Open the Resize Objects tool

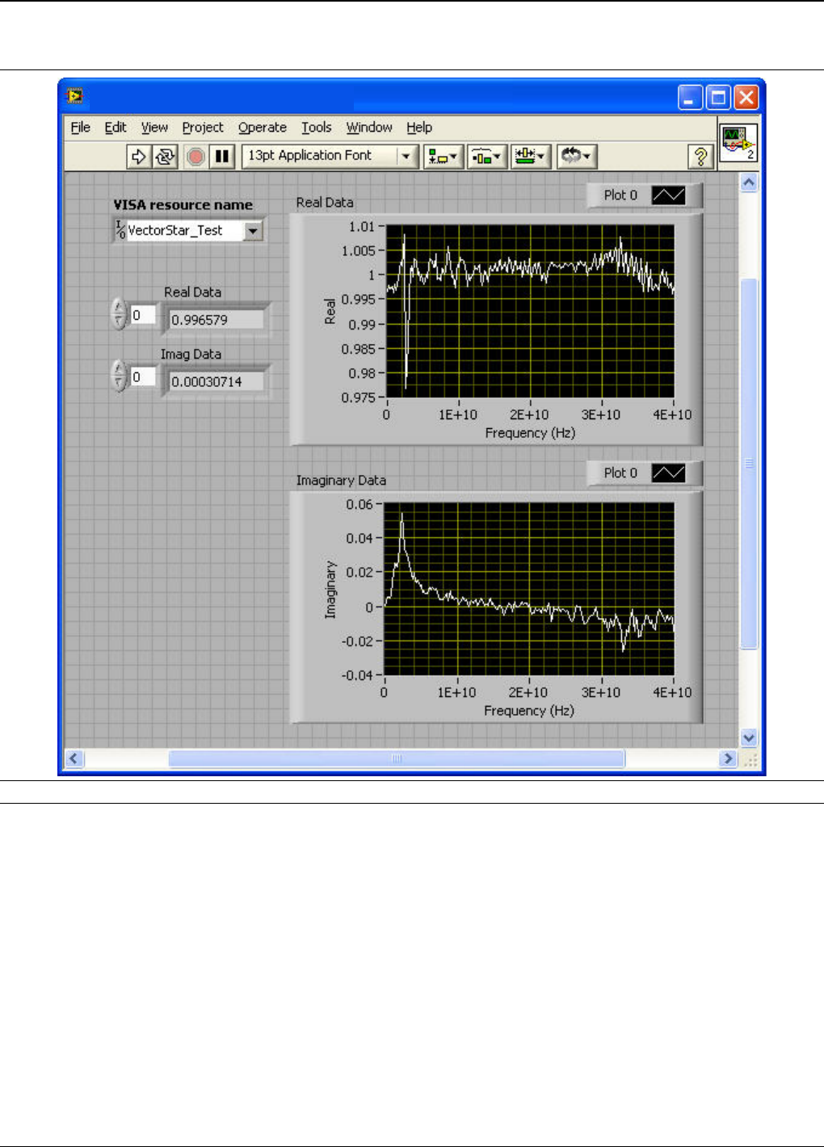(x=531, y=156)
